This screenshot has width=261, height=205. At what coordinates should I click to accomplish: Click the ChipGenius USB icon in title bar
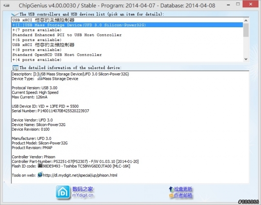click(x=7, y=5)
